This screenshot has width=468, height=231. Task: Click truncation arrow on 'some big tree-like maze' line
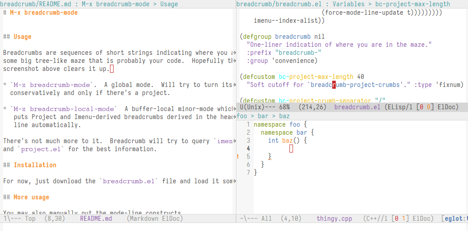click(234, 61)
